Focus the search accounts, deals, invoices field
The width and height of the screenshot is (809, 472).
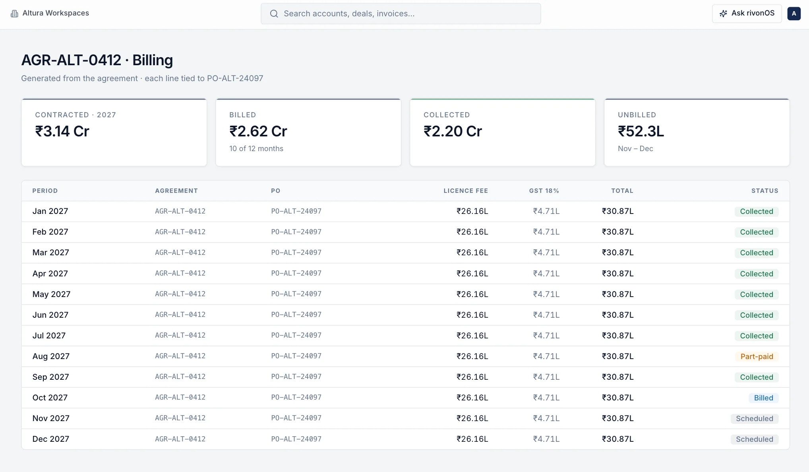401,14
